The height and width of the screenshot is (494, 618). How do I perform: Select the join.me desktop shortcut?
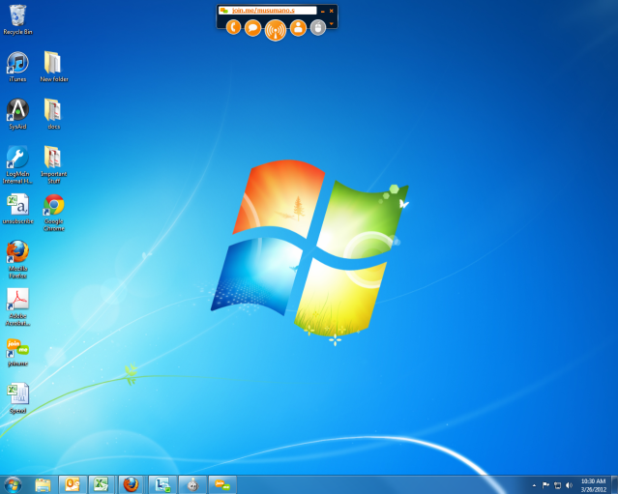(17, 353)
